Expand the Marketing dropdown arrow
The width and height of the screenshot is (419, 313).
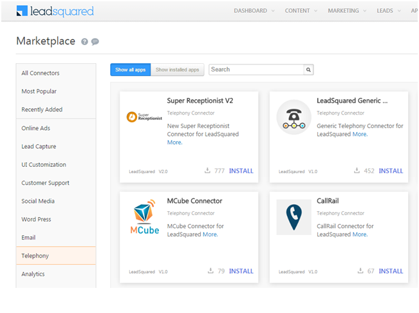click(365, 11)
